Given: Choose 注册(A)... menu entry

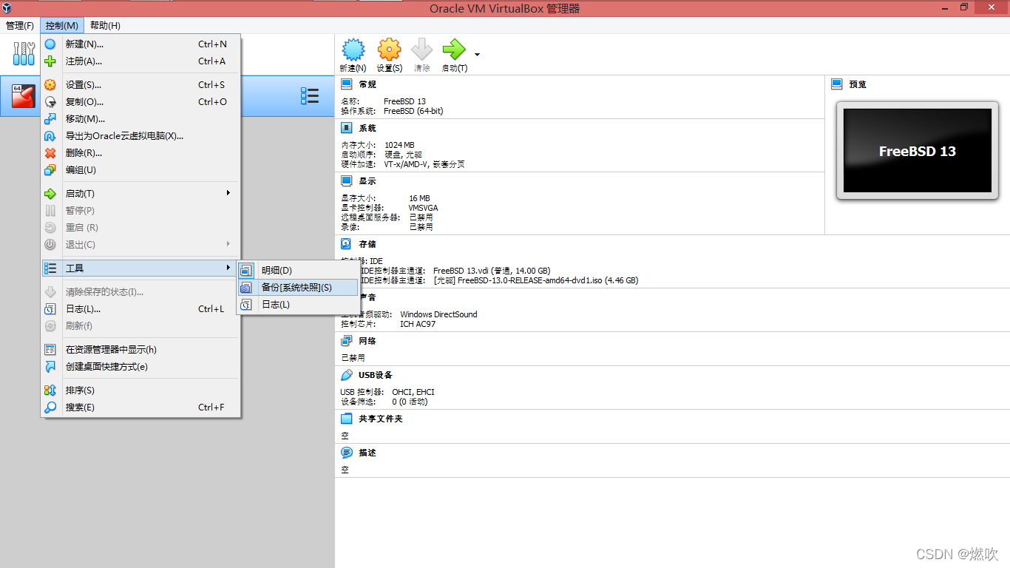Looking at the screenshot, I should 140,61.
